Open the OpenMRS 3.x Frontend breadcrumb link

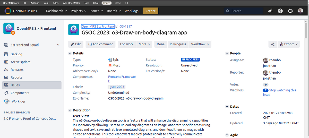98,26
